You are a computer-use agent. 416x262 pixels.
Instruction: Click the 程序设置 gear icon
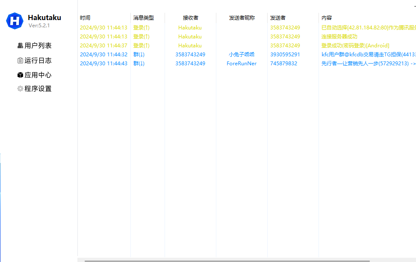tap(20, 89)
